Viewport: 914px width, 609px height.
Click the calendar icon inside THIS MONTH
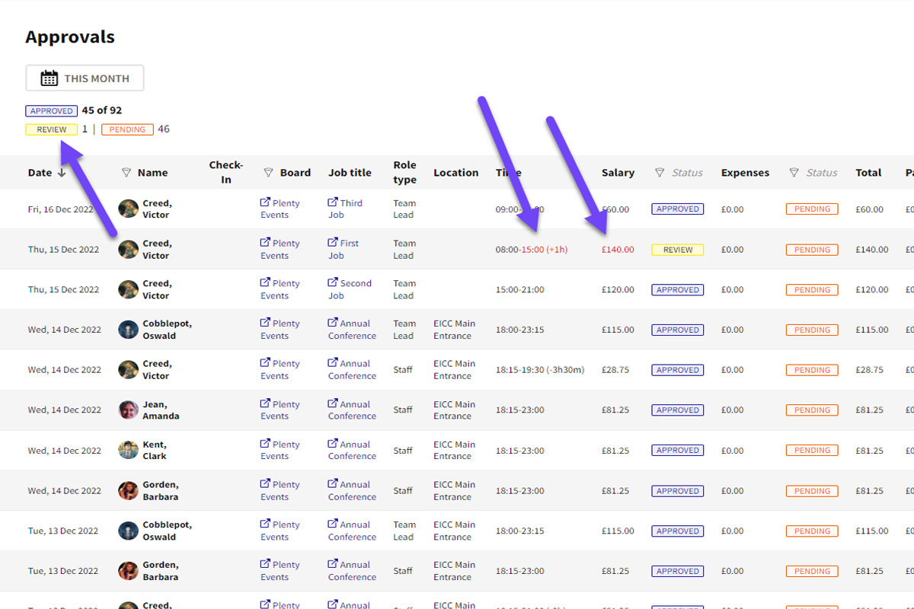click(x=47, y=77)
